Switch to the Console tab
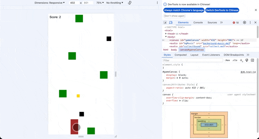Image resolution: width=259 pixels, height=139 pixels. pyautogui.click(x=198, y=23)
